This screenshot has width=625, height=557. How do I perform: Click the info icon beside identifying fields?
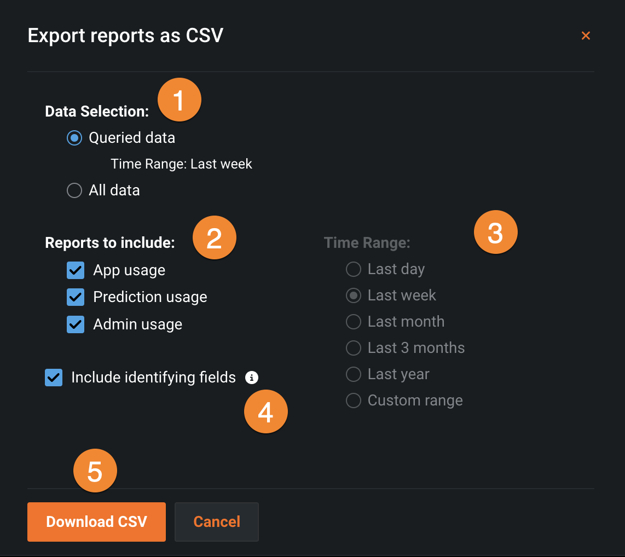(252, 378)
